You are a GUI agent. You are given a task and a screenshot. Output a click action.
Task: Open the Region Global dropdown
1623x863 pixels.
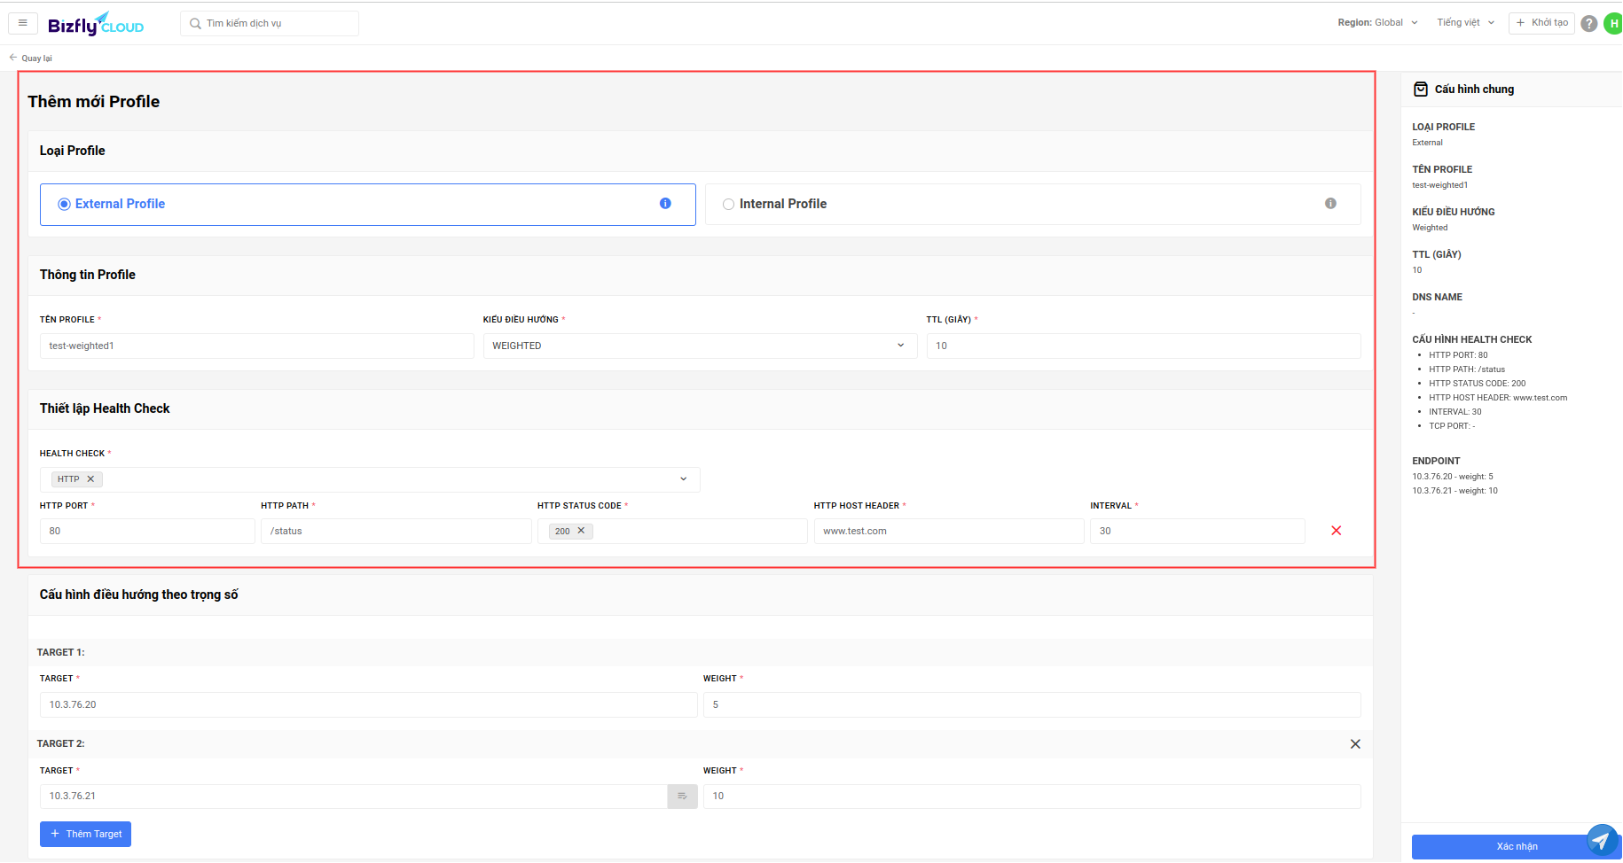click(1377, 23)
